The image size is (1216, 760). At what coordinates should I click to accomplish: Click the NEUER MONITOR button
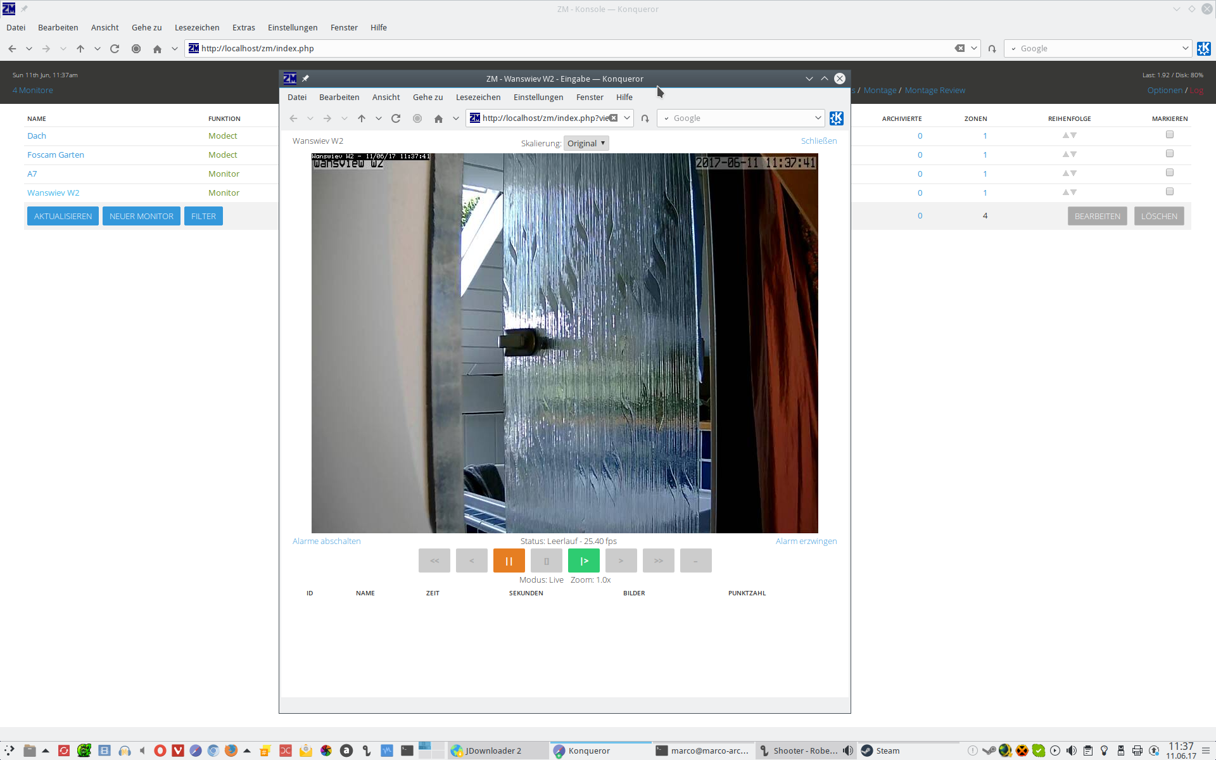[141, 216]
